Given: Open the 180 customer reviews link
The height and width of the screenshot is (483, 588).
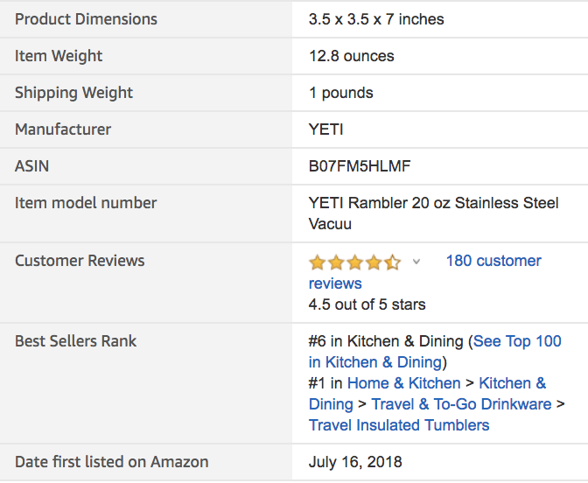Looking at the screenshot, I should pyautogui.click(x=493, y=261).
